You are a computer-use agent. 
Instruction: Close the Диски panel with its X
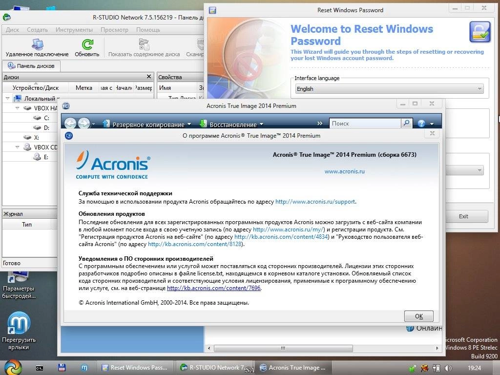coord(148,77)
